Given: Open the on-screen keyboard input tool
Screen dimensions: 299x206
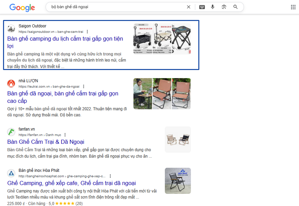Looking at the screenshot, I should [x=202, y=7].
